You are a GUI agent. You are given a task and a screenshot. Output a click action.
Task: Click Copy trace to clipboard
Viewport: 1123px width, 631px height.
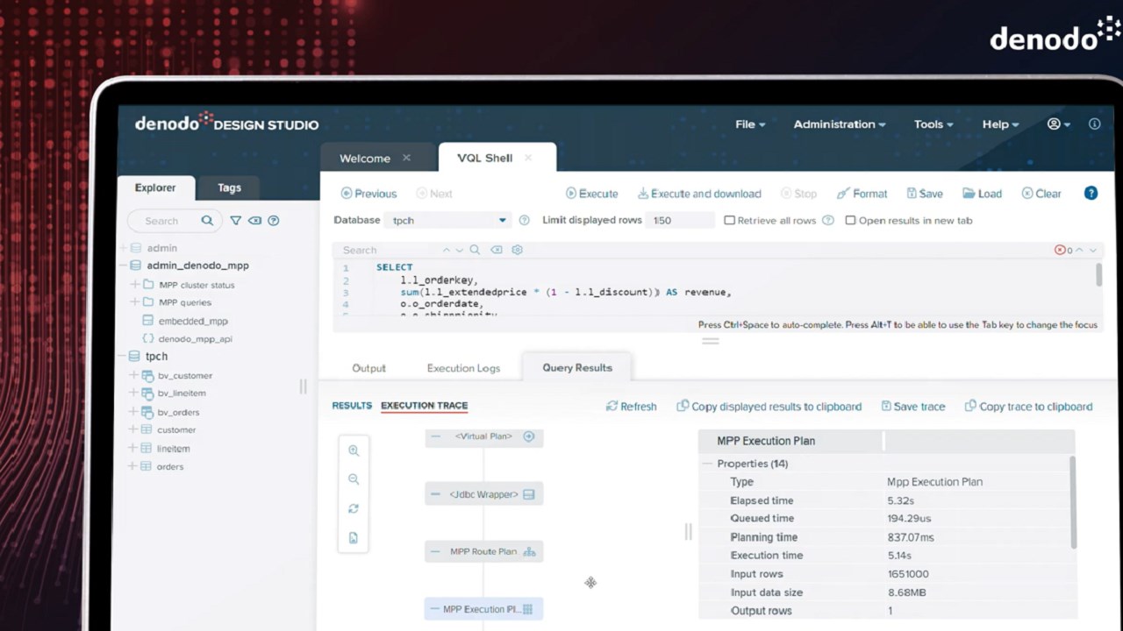pos(1028,407)
